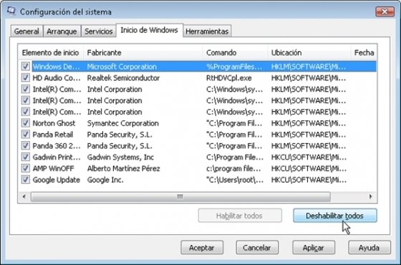Select the Panda Retail item name

53,135
